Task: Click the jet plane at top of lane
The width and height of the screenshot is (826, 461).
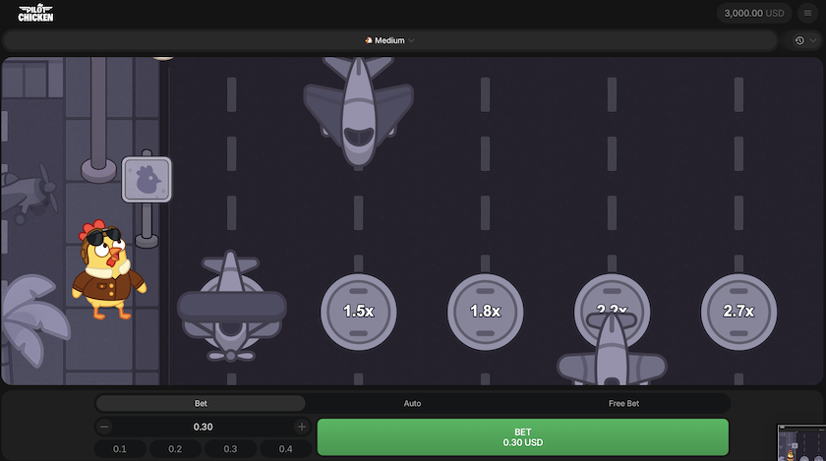Action: [x=358, y=112]
